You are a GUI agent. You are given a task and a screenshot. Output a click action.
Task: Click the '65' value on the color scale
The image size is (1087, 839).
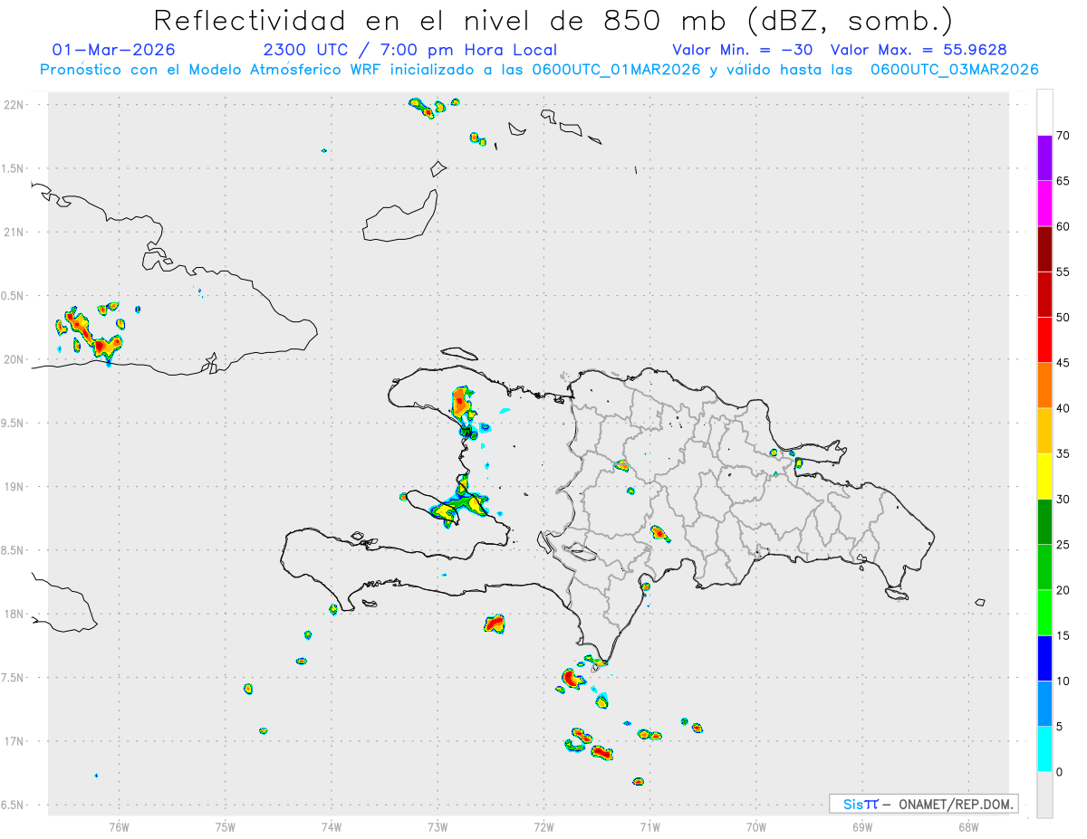1063,181
